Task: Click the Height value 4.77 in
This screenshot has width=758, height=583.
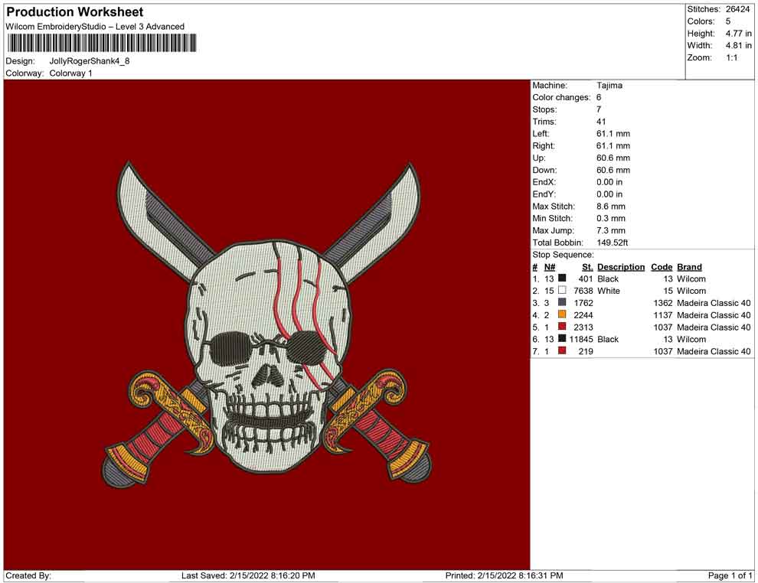Action: [739, 34]
